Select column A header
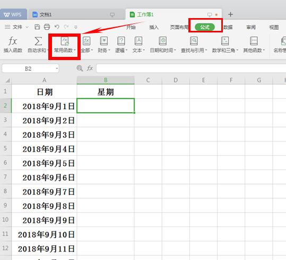The height and width of the screenshot is (260, 286). 45,80
